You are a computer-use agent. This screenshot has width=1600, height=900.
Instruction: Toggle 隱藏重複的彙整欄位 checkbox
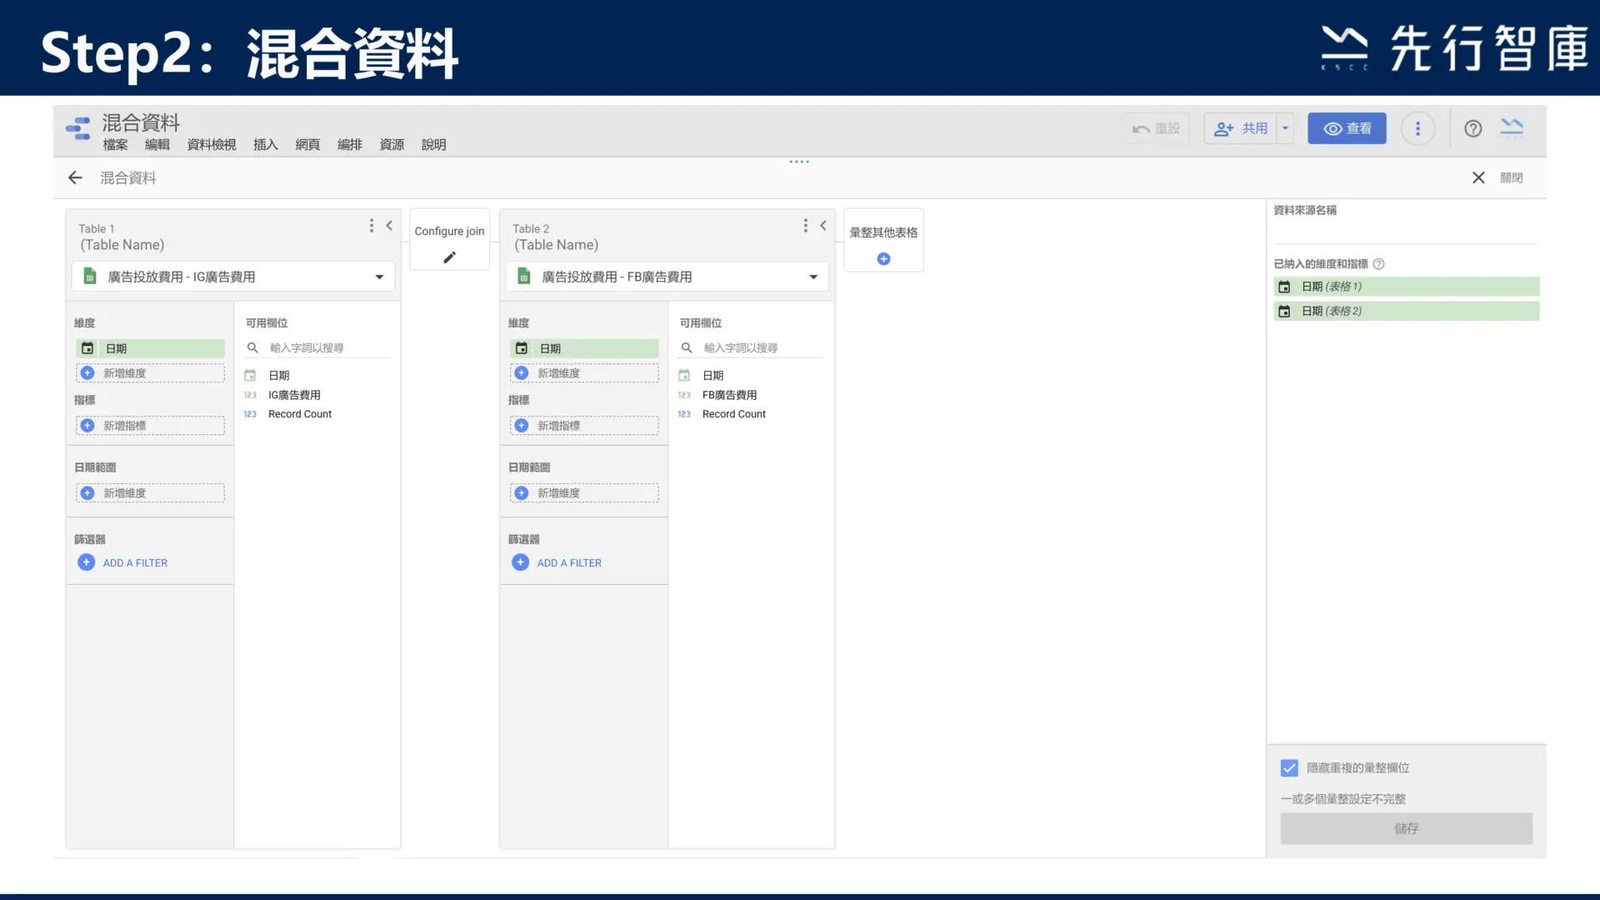(1289, 768)
